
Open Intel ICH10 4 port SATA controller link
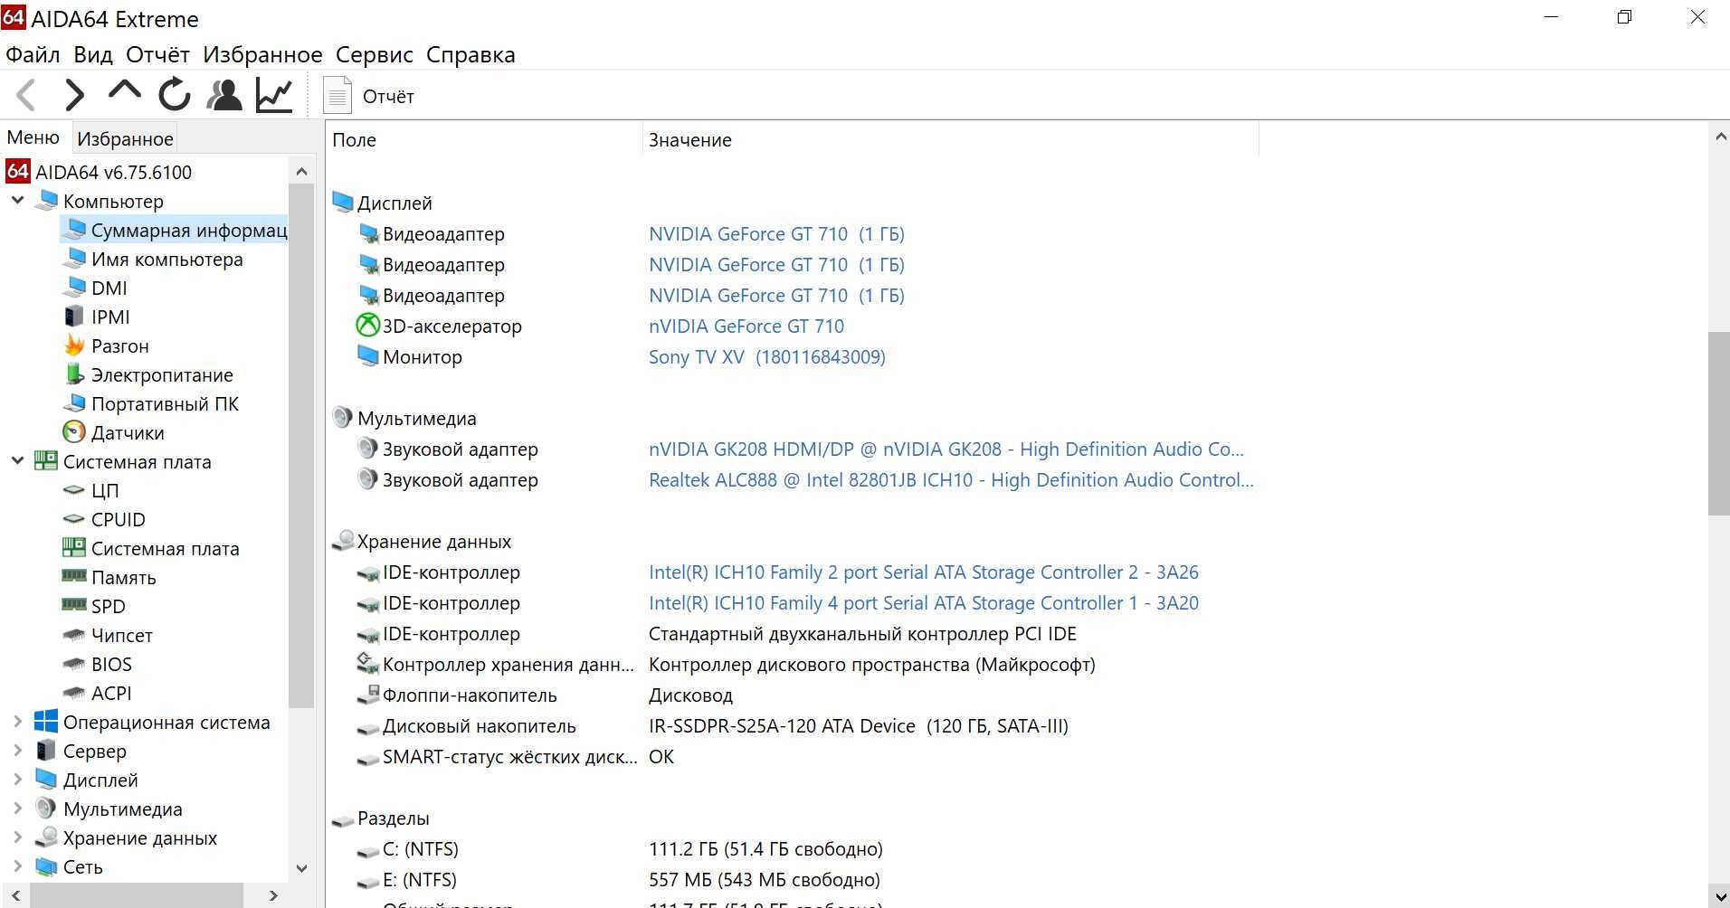(924, 603)
